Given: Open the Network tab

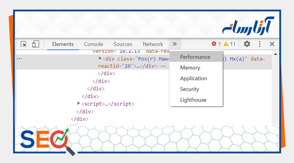Looking at the screenshot, I should [153, 44].
